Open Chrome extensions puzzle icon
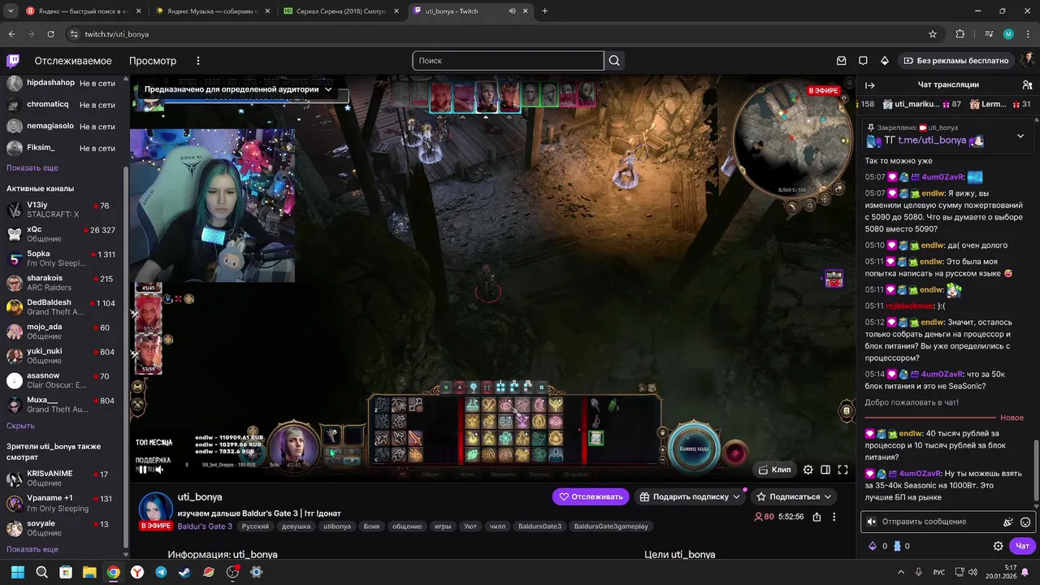The width and height of the screenshot is (1040, 585). click(960, 34)
